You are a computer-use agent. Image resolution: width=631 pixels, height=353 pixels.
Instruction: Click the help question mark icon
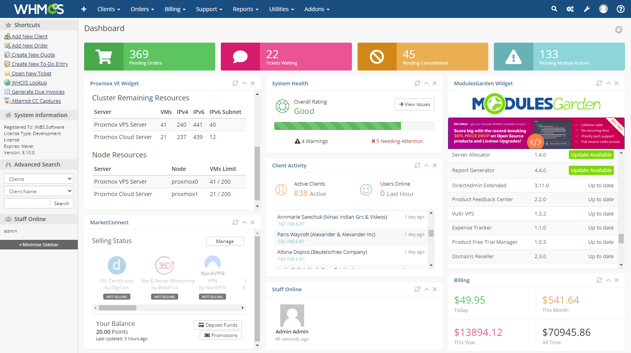(x=620, y=9)
